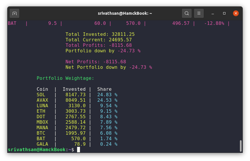The width and height of the screenshot is (250, 161).
Task: Click the Coin column header
Action: pyautogui.click(x=42, y=89)
